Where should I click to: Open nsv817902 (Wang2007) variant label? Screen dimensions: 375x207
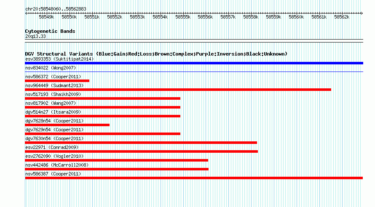51,103
